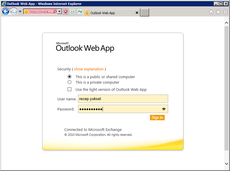
Task: Click the red certificate error shield icon
Action: 65,12
